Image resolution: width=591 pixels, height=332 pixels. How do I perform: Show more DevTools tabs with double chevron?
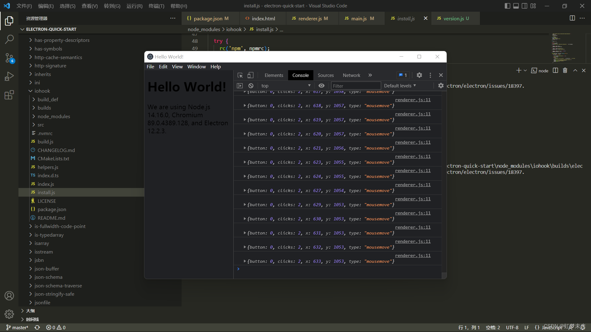370,75
